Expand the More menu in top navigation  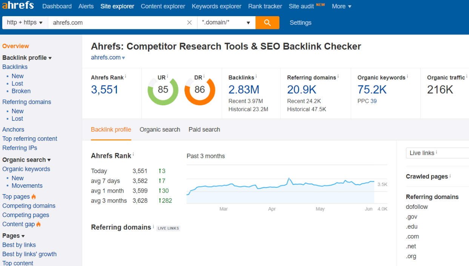pyautogui.click(x=341, y=6)
